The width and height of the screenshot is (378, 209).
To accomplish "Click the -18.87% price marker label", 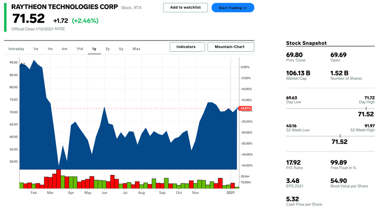I will (x=245, y=109).
